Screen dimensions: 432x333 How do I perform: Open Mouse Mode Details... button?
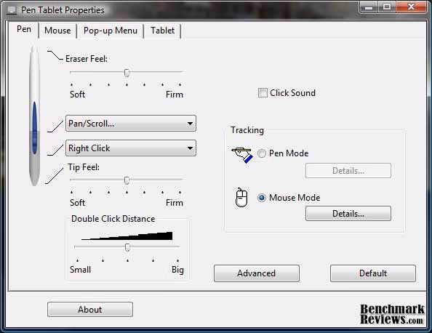click(x=348, y=214)
